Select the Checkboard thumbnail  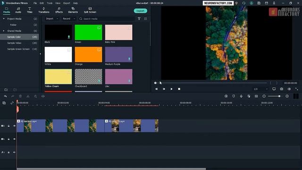(88, 76)
